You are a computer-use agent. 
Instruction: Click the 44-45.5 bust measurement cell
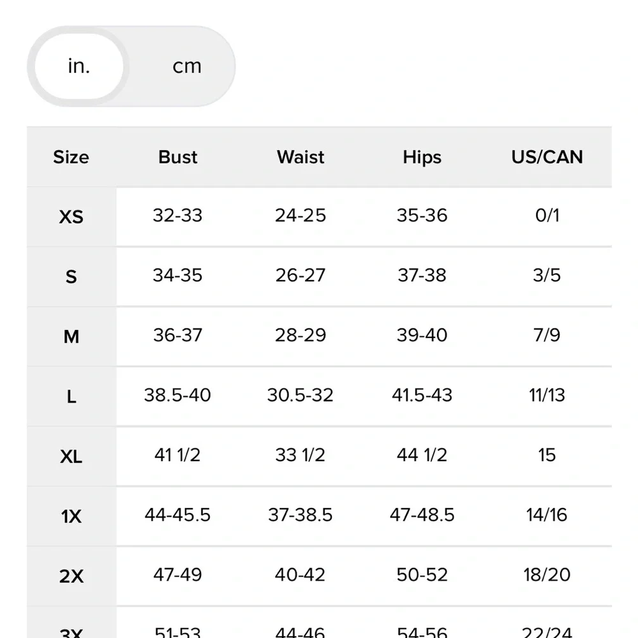[x=177, y=516]
